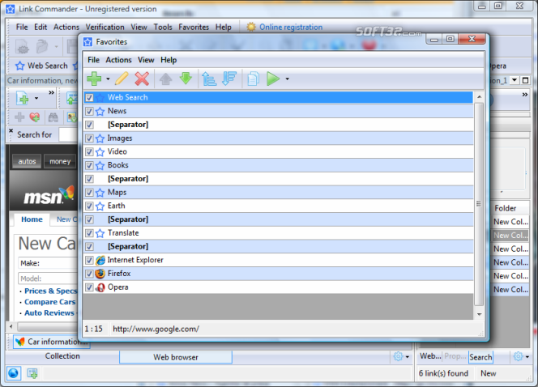Click the Opera icon in the list

coord(100,287)
